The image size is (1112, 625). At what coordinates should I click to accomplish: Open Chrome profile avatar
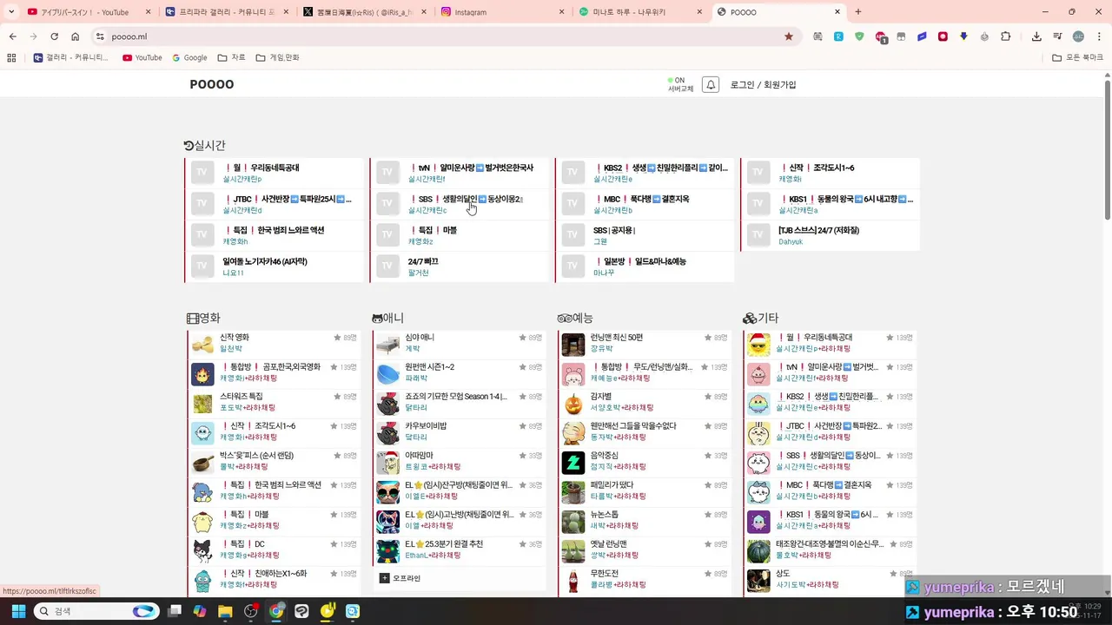click(1078, 36)
